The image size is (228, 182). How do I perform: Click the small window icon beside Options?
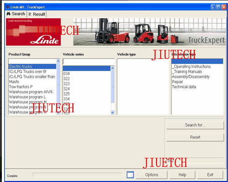point(130,175)
